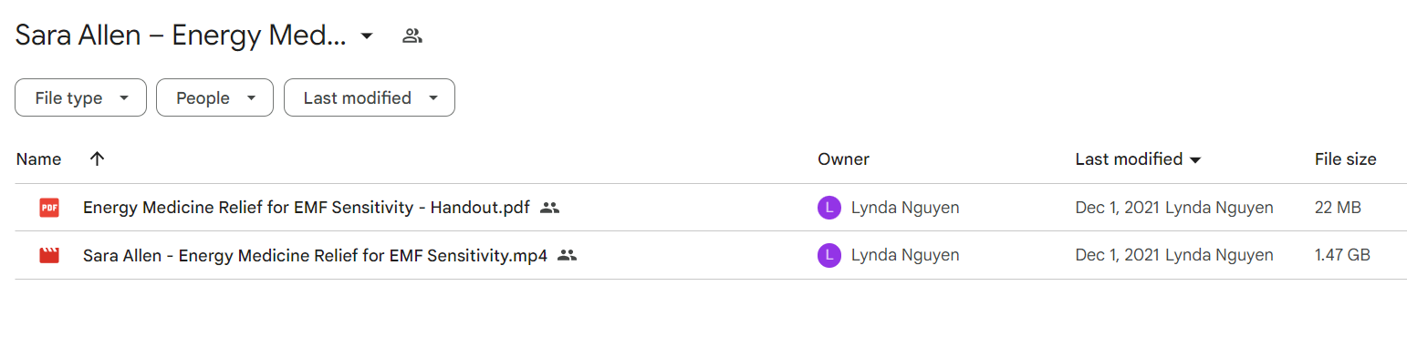Click Lynda Nguyen avatar in PDF row
Image resolution: width=1407 pixels, height=337 pixels.
[x=829, y=208]
